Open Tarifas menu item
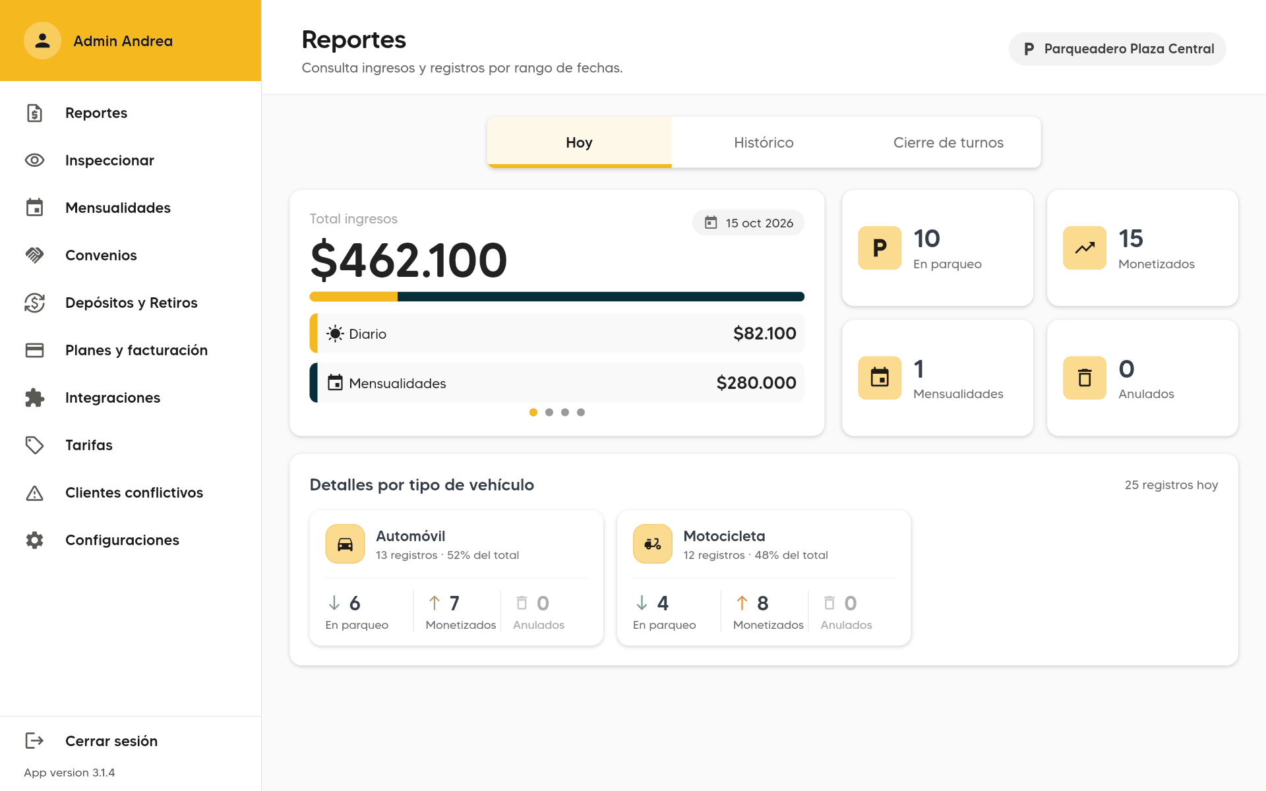 click(x=131, y=445)
